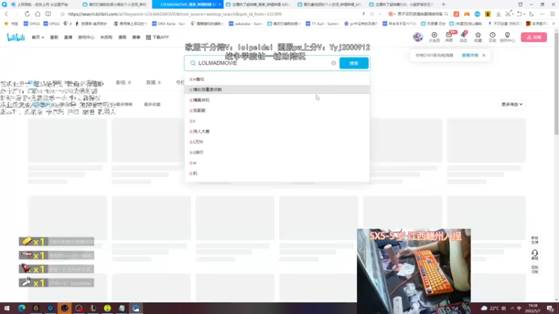Viewport: 559px width, 314px height.
Task: Open the 会员购 nav link
Action: 106,37
